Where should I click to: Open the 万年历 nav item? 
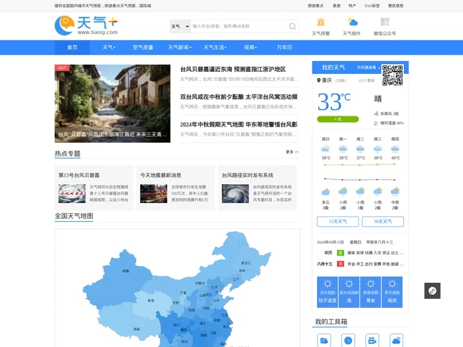[284, 48]
